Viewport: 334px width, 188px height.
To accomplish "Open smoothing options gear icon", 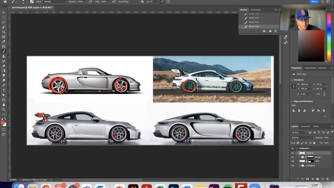I will 142,2.
